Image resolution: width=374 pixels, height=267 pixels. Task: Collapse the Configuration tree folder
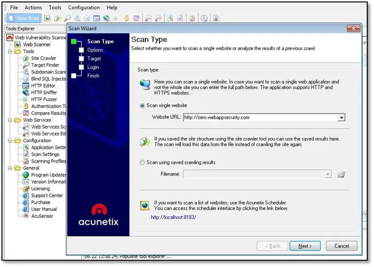coord(10,141)
